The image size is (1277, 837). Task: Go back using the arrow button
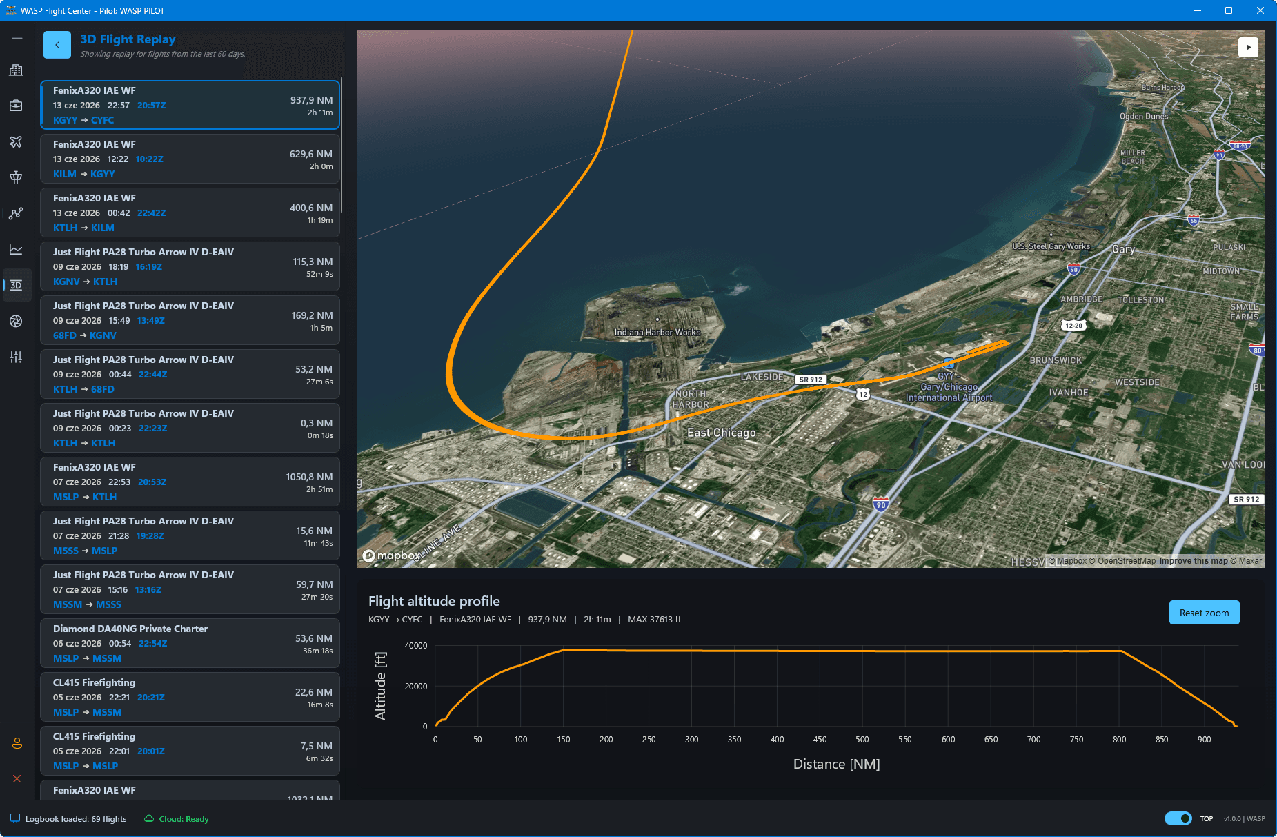(x=57, y=45)
